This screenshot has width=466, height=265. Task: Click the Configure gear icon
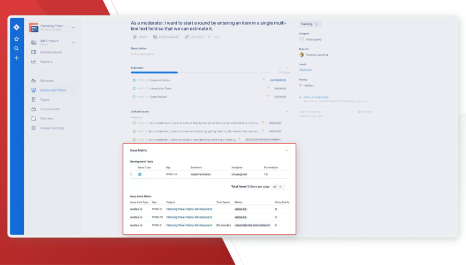click(359, 112)
